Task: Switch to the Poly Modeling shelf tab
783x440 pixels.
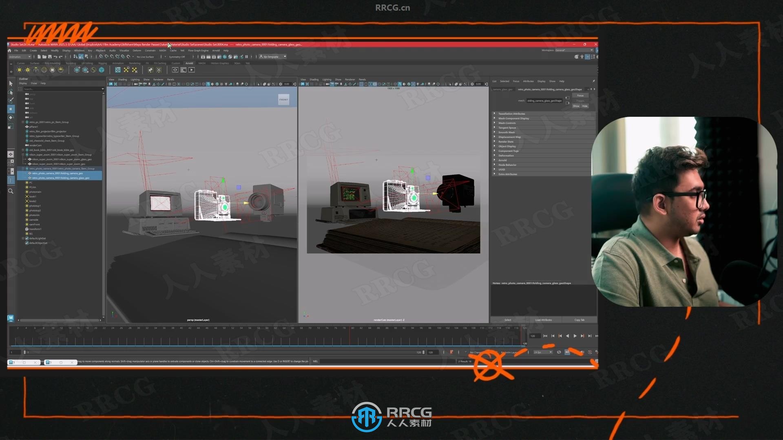Action: tap(52, 63)
